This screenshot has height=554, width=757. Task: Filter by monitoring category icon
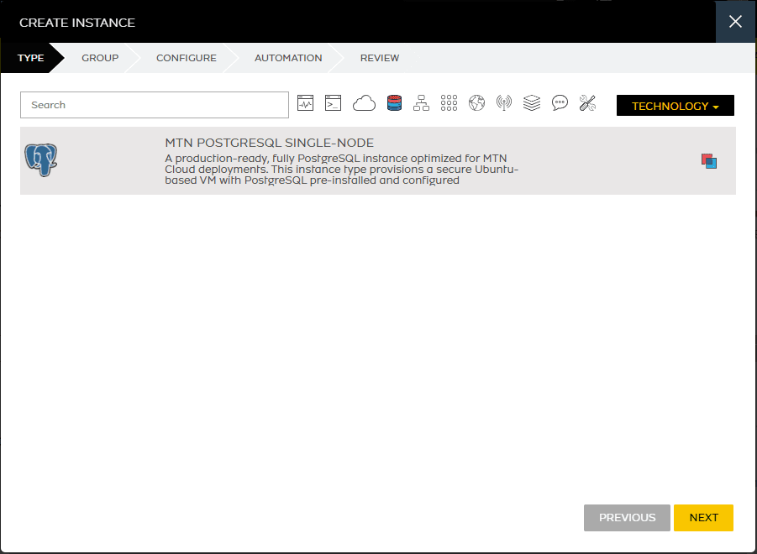pos(305,103)
